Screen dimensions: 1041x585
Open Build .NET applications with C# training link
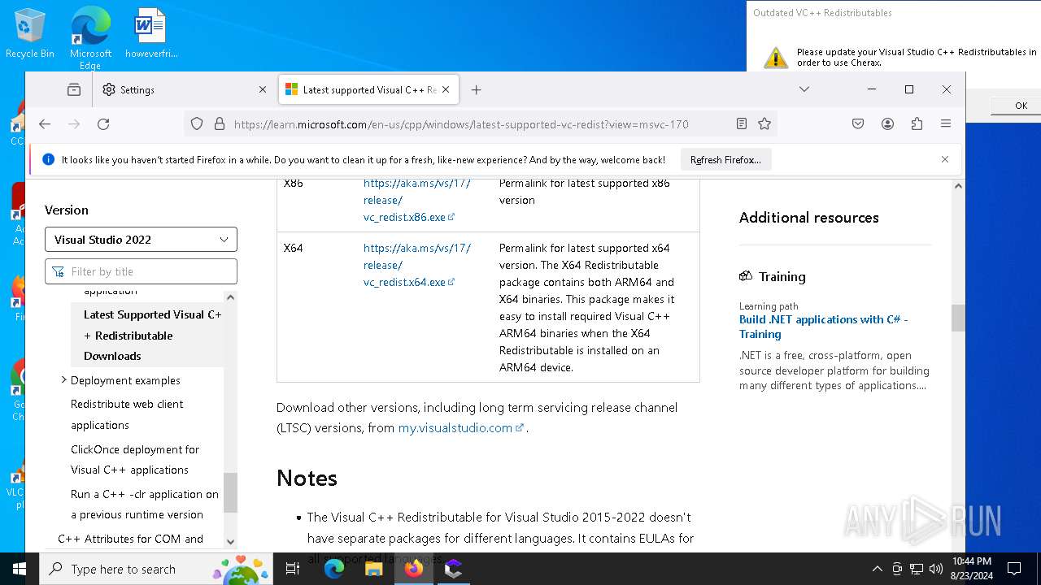tap(823, 327)
